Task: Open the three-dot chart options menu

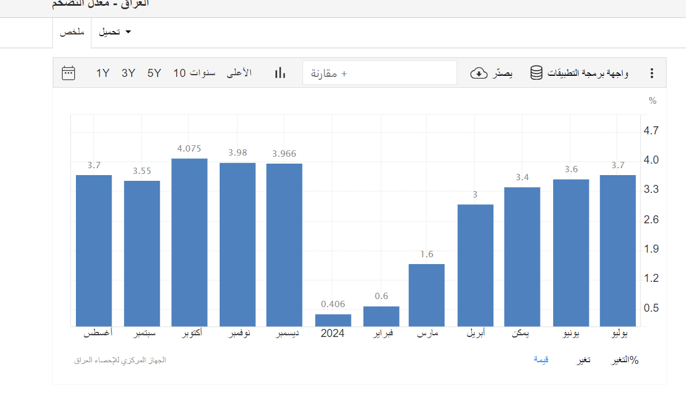Action: 651,73
